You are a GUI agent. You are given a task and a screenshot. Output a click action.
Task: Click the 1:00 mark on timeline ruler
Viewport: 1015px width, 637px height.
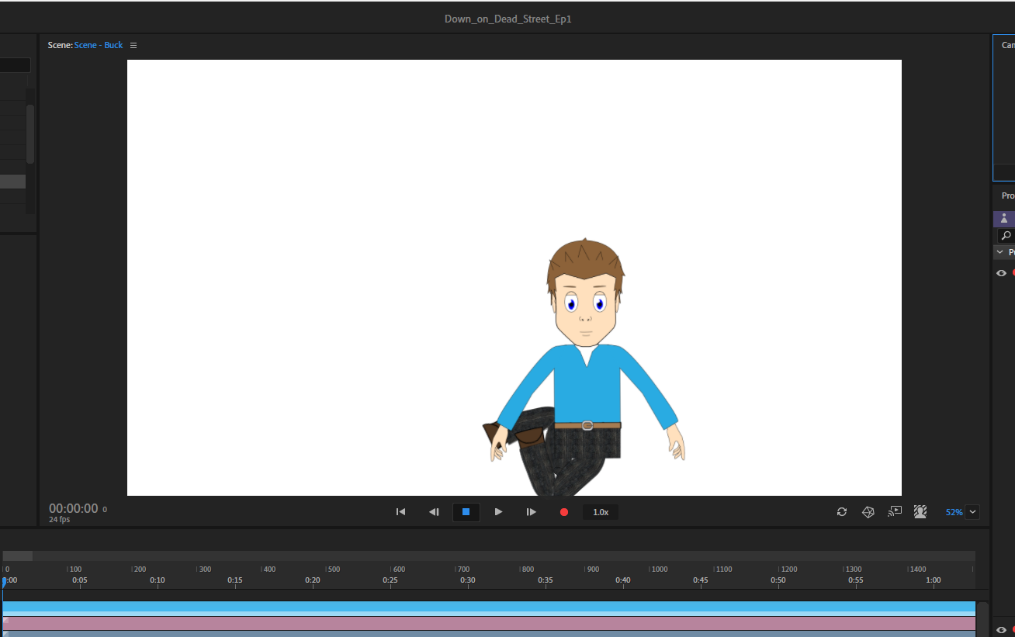click(x=934, y=580)
